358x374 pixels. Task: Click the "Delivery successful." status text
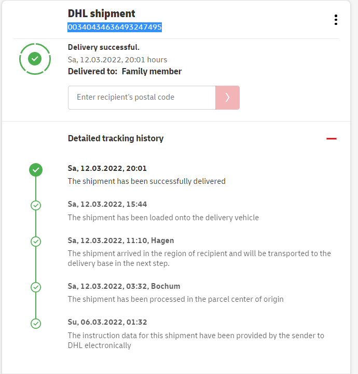[x=104, y=47]
